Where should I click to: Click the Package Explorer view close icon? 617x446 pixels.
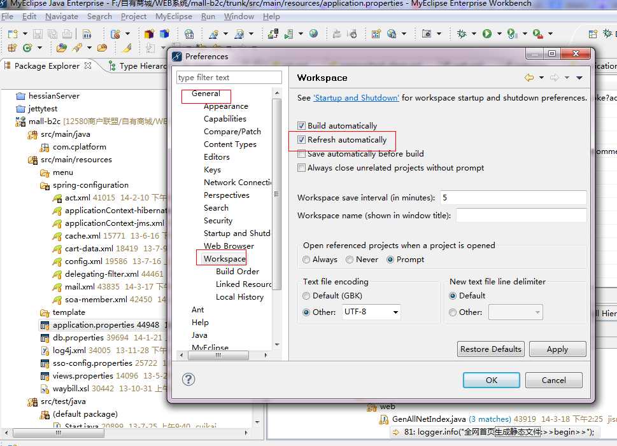pyautogui.click(x=88, y=66)
